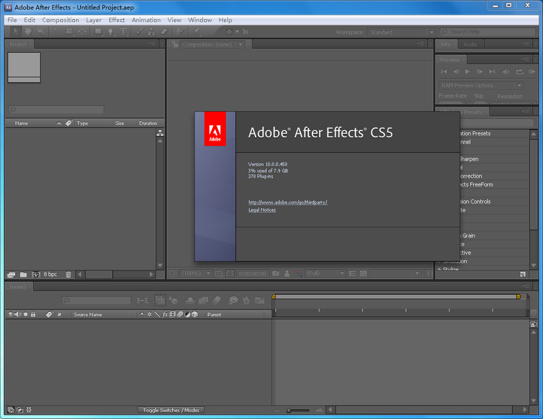
Task: Open the Workspace dropdown
Action: point(401,32)
